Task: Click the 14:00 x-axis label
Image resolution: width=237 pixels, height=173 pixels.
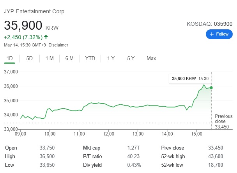Action: click(167, 134)
